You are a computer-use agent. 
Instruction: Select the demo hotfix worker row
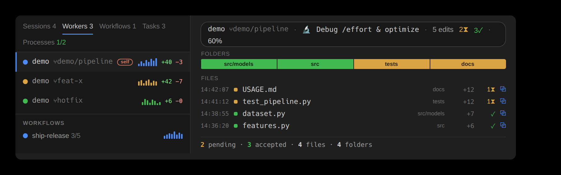tap(103, 101)
